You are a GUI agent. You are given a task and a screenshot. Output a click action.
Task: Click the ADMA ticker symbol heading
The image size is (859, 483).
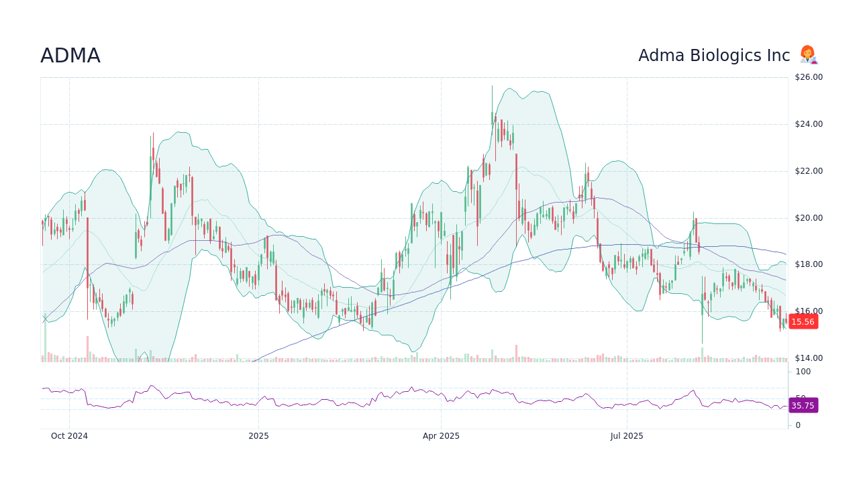(70, 56)
